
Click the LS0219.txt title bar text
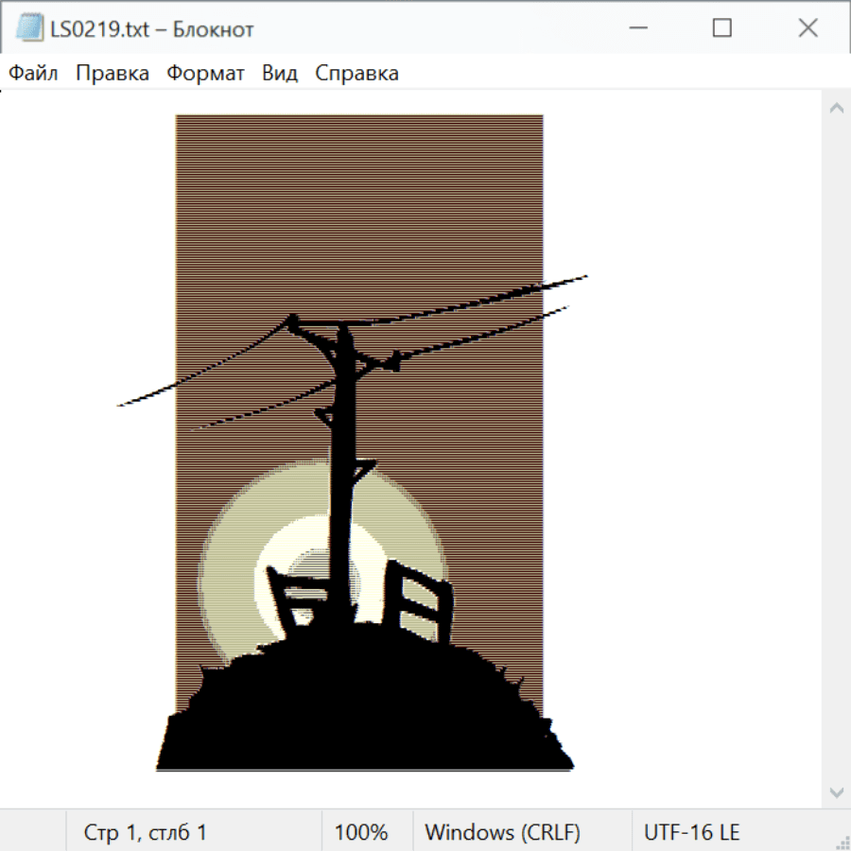pyautogui.click(x=149, y=29)
